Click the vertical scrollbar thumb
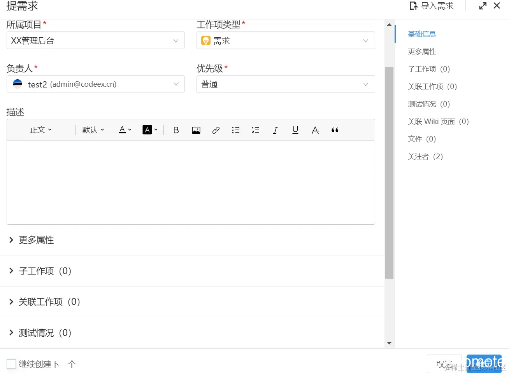The width and height of the screenshot is (509, 374). pyautogui.click(x=389, y=173)
